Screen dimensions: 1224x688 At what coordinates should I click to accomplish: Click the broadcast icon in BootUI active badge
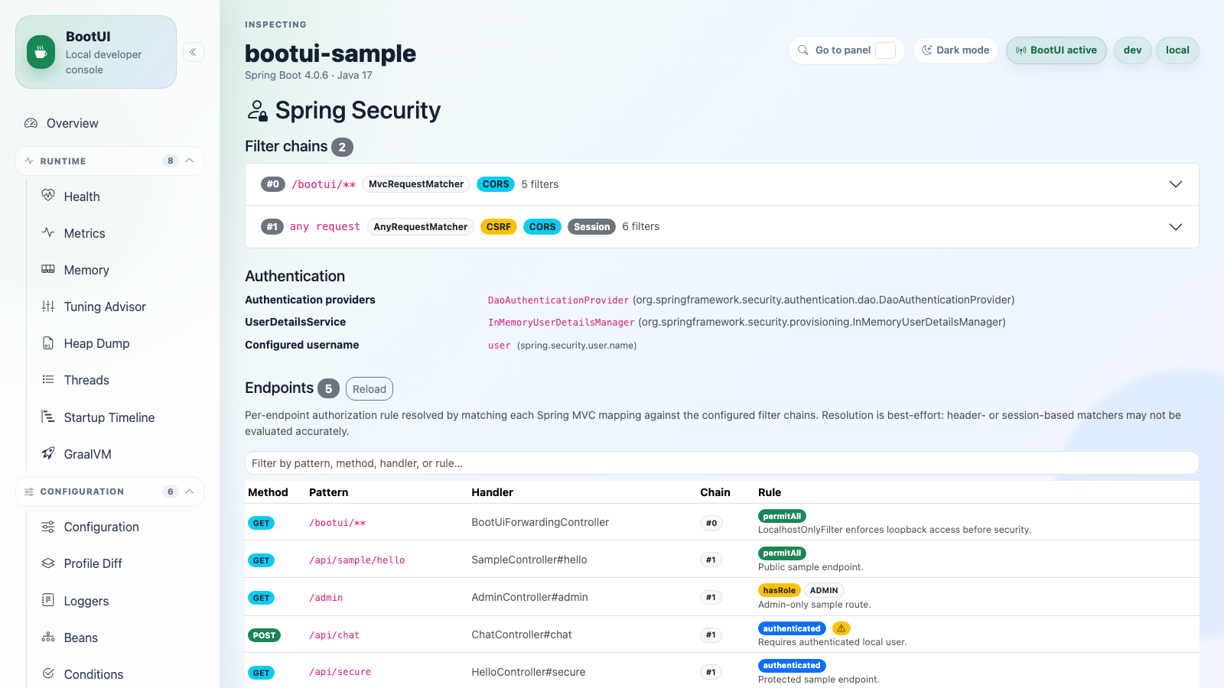tap(1021, 50)
